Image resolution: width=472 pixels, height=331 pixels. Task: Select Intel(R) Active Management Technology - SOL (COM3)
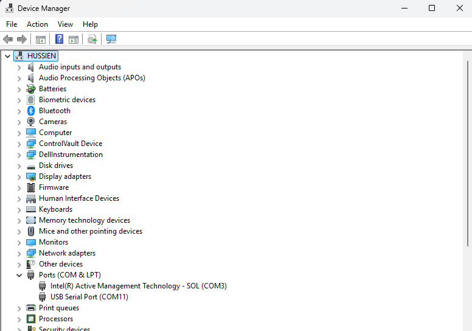click(x=139, y=286)
